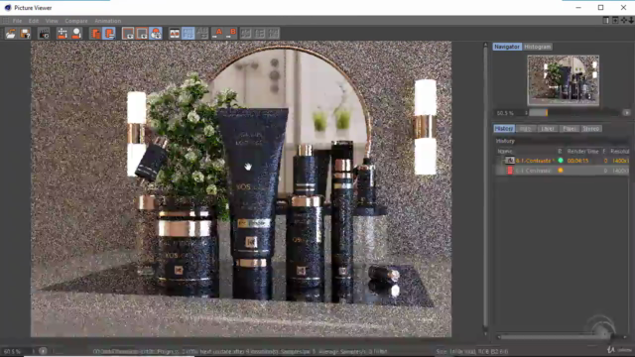Click the Clear Cache round icon
This screenshot has height=357, width=635.
76,34
